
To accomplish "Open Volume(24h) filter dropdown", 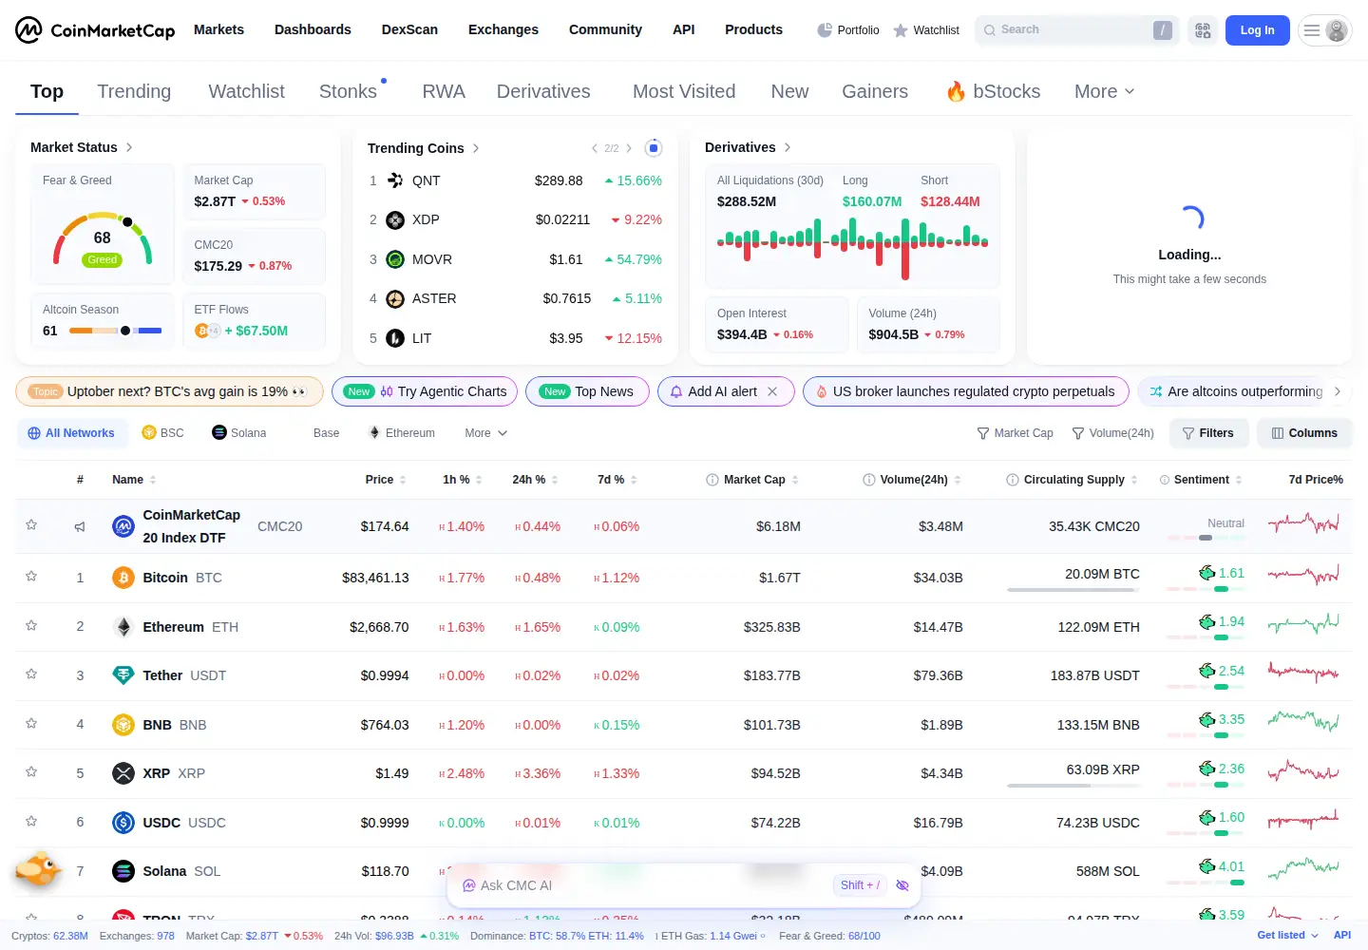I will click(x=1112, y=433).
